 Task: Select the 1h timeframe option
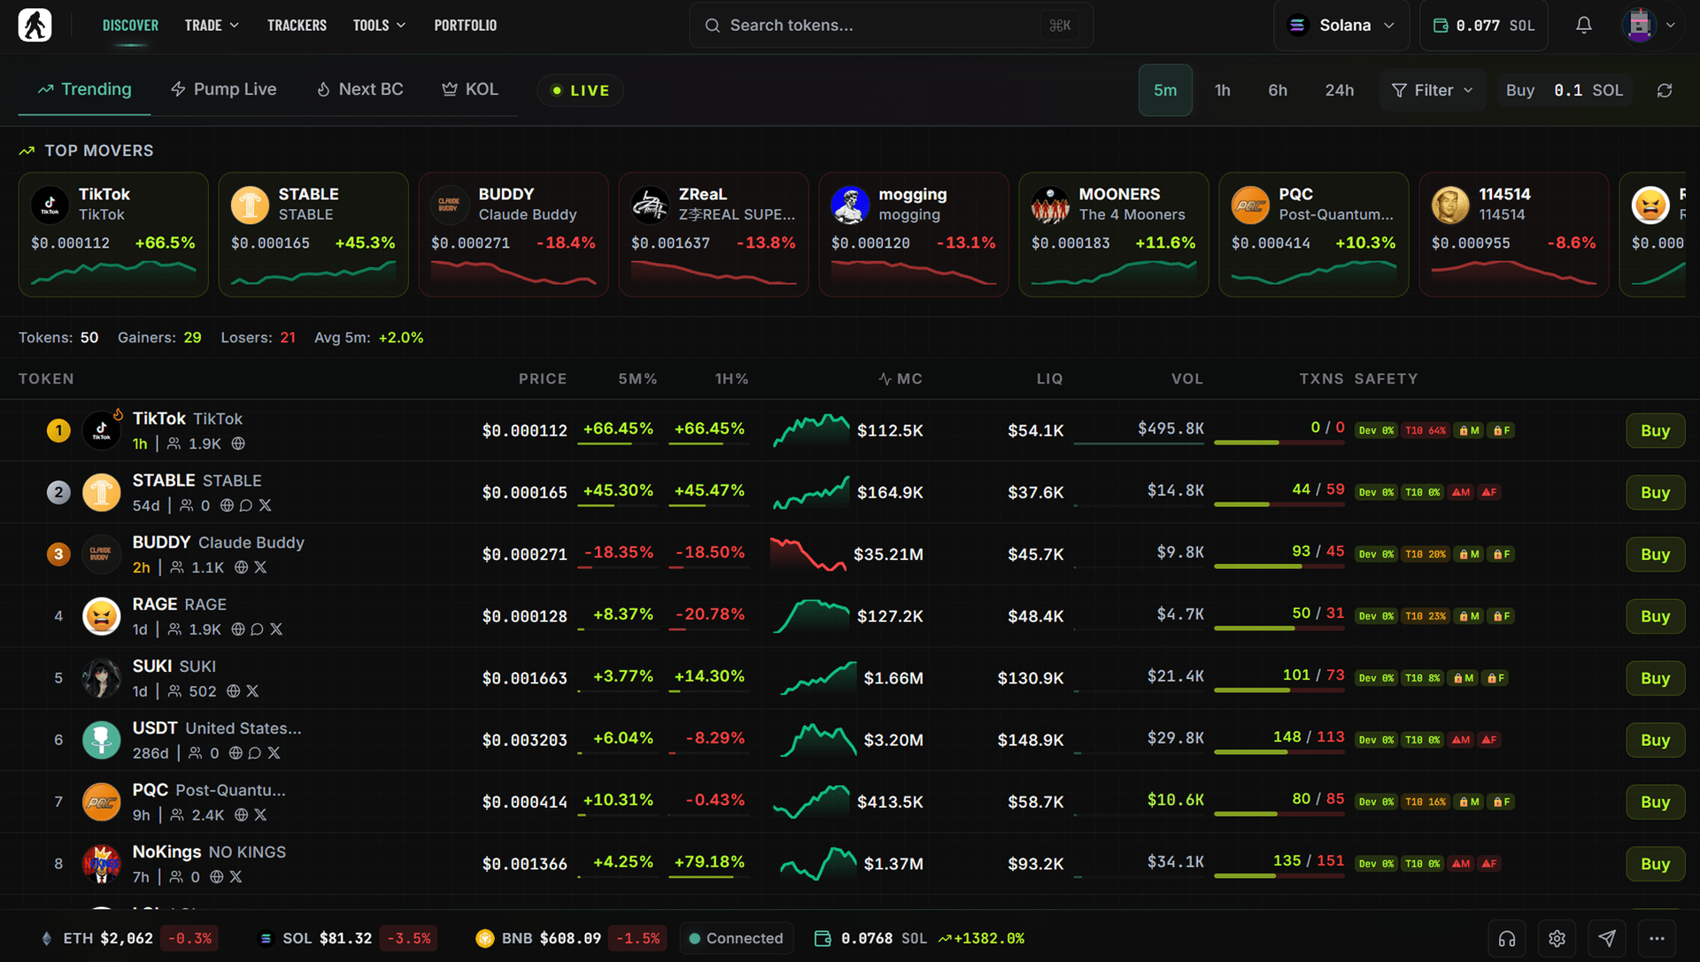pos(1222,90)
